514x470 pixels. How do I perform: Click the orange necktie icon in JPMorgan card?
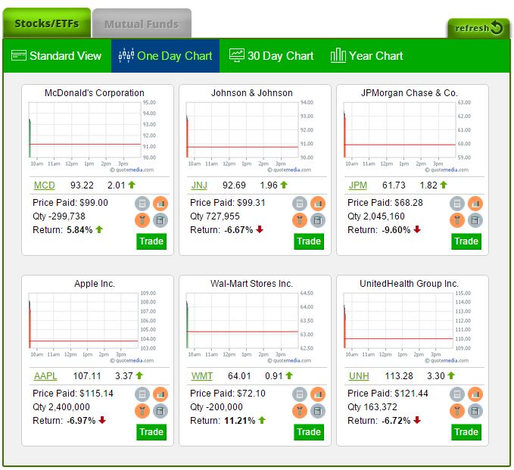(457, 220)
